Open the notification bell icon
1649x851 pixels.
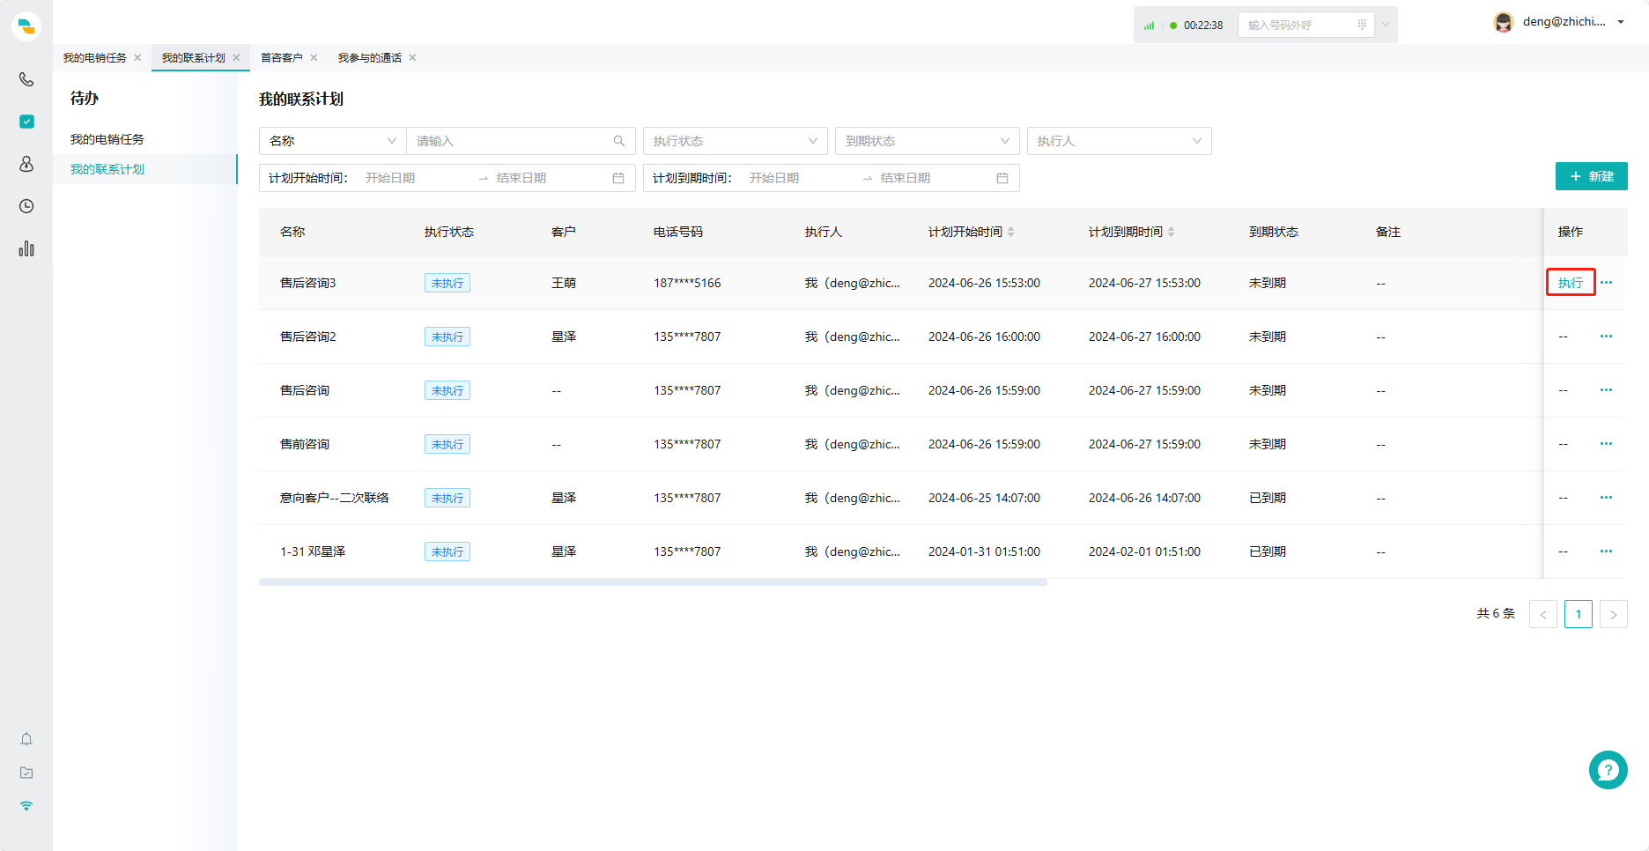coord(26,739)
